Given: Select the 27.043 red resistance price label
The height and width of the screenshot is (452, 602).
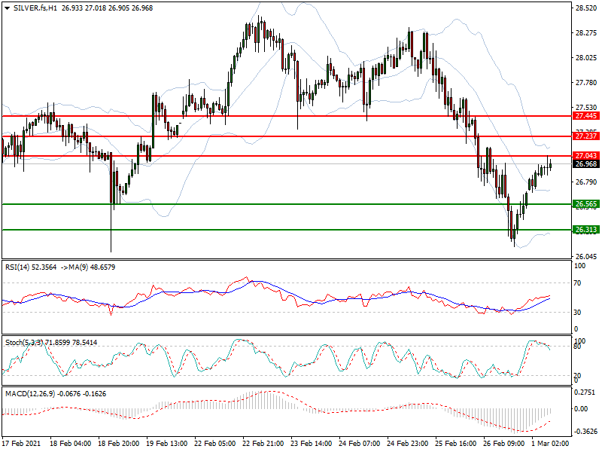Looking at the screenshot, I should click(x=586, y=155).
